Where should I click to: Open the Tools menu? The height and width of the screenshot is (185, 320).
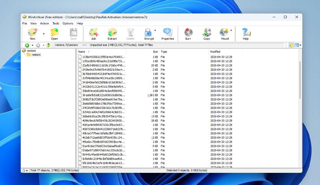(x=56, y=23)
